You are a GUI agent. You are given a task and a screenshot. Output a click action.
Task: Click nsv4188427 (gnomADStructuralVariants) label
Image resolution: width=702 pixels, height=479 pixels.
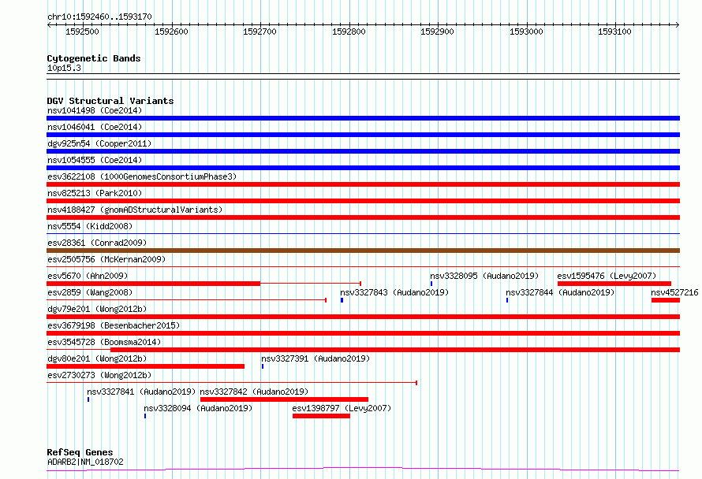135,210
